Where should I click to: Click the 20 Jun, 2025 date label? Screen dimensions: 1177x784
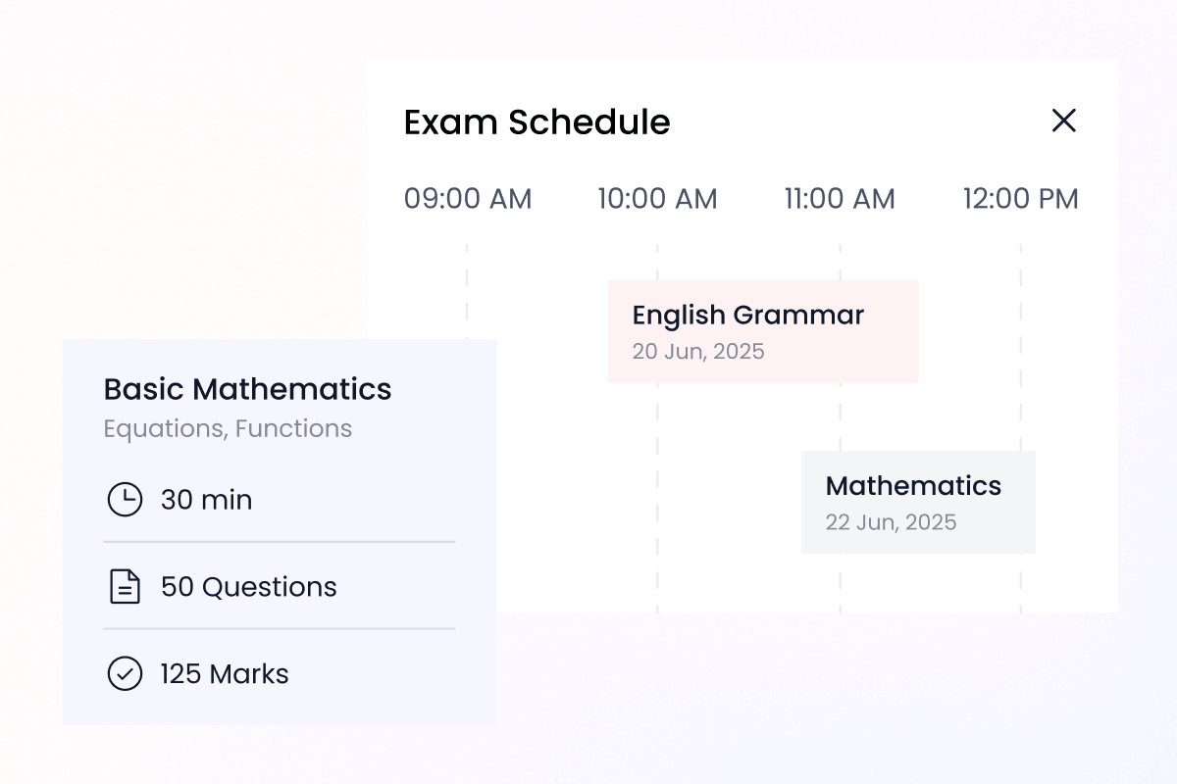point(698,351)
